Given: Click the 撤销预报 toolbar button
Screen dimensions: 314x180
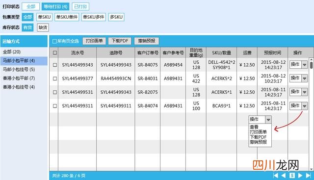Looking at the screenshot, I should coord(147,41).
